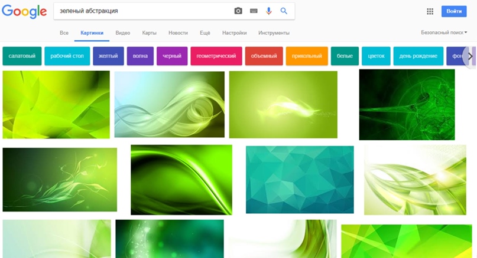Open the on-screen keyboard icon
Viewport: 477px width, 258px height.
[x=254, y=11]
